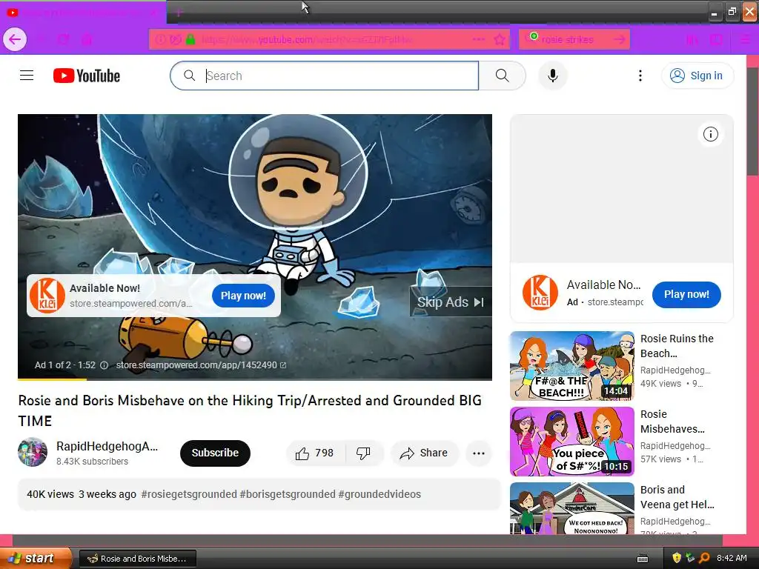Image resolution: width=759 pixels, height=569 pixels.
Task: Start voice search with the microphone icon
Action: tap(552, 76)
